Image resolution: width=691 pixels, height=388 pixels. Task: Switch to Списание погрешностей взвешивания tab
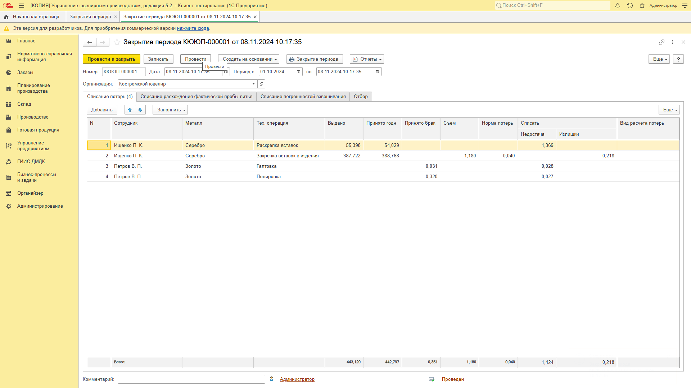click(303, 97)
